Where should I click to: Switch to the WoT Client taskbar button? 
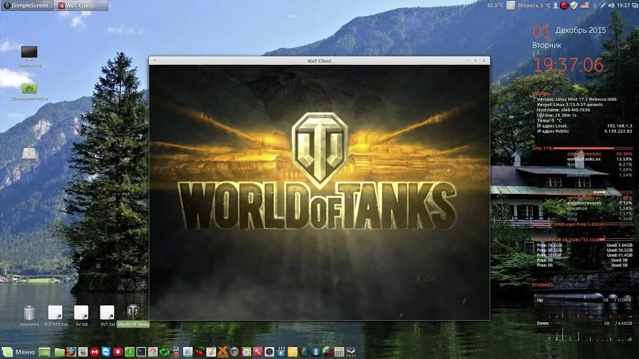point(82,5)
